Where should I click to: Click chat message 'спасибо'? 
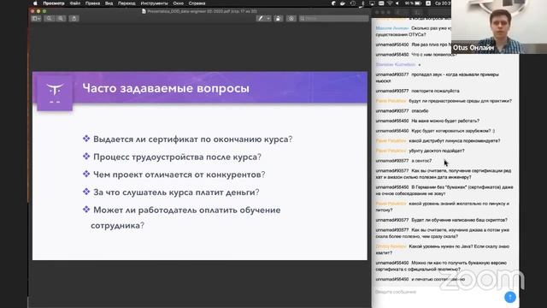click(x=420, y=110)
